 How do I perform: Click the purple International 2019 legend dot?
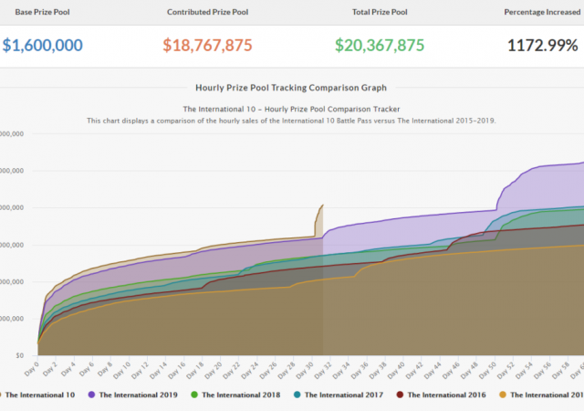click(91, 395)
